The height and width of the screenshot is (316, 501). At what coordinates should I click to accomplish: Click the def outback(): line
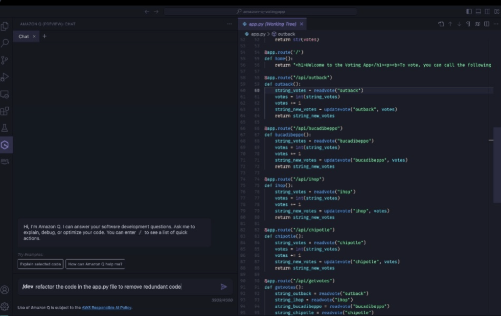[x=282, y=84]
